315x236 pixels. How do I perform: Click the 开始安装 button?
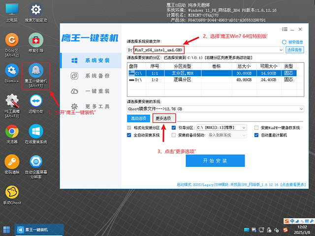point(215,161)
